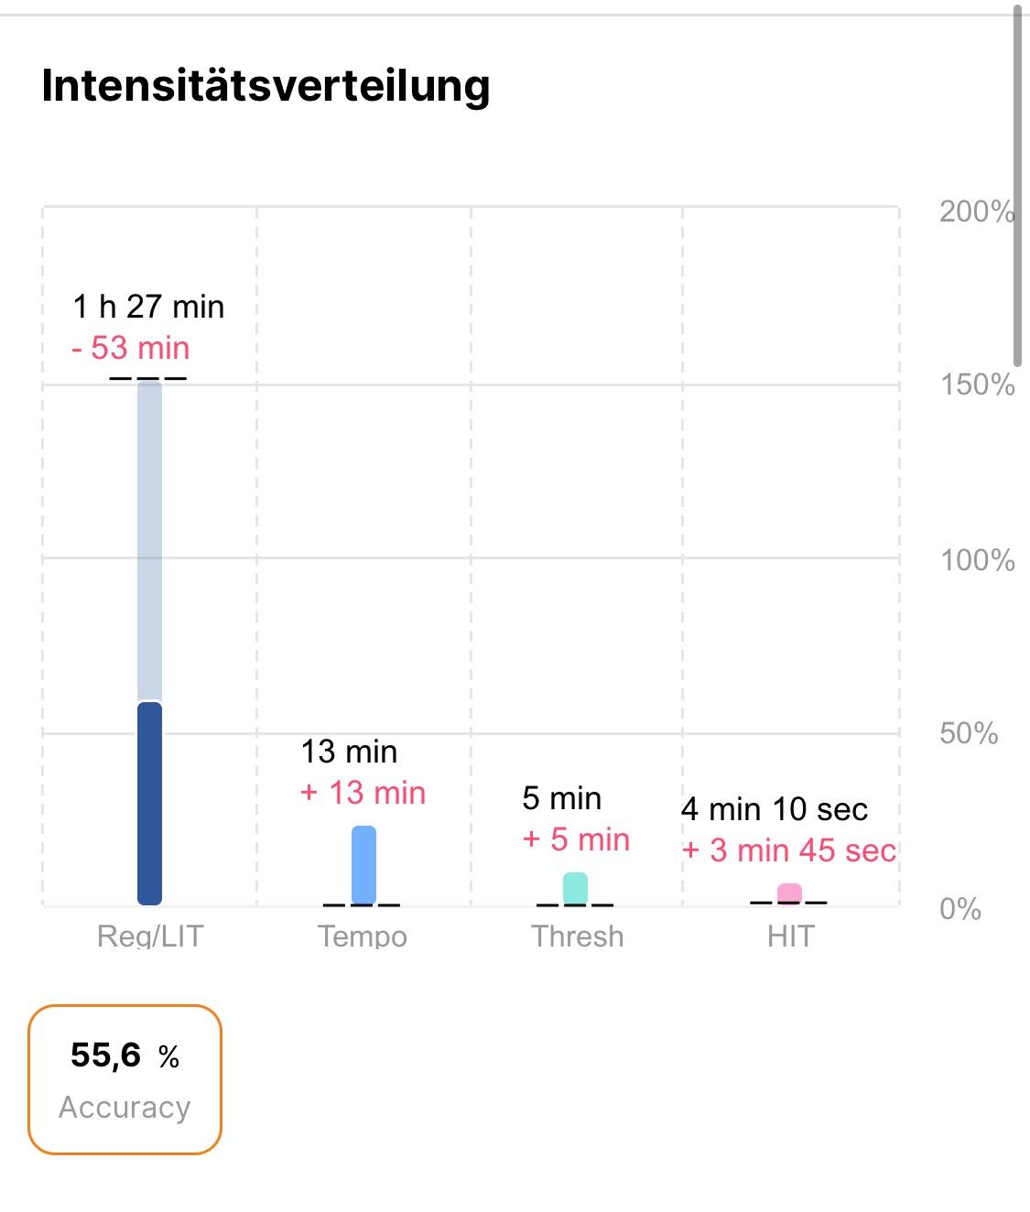Click the 100% axis label
The height and width of the screenshot is (1212, 1030).
(x=977, y=559)
